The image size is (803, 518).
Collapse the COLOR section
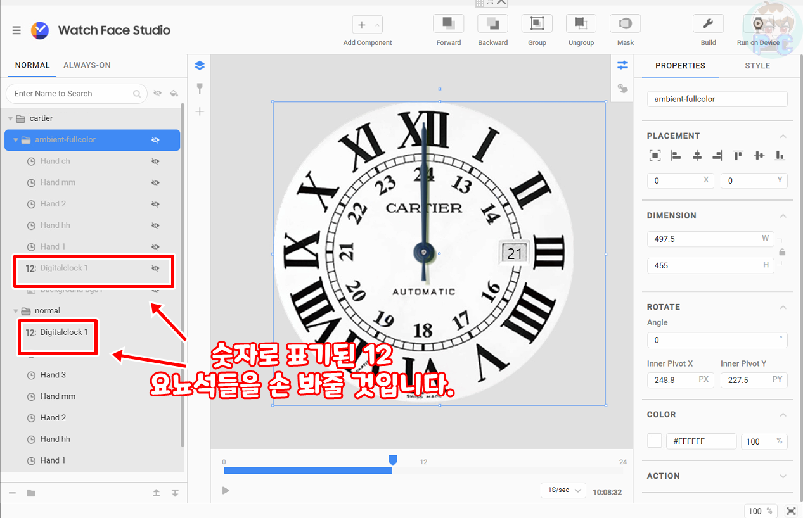tap(783, 415)
